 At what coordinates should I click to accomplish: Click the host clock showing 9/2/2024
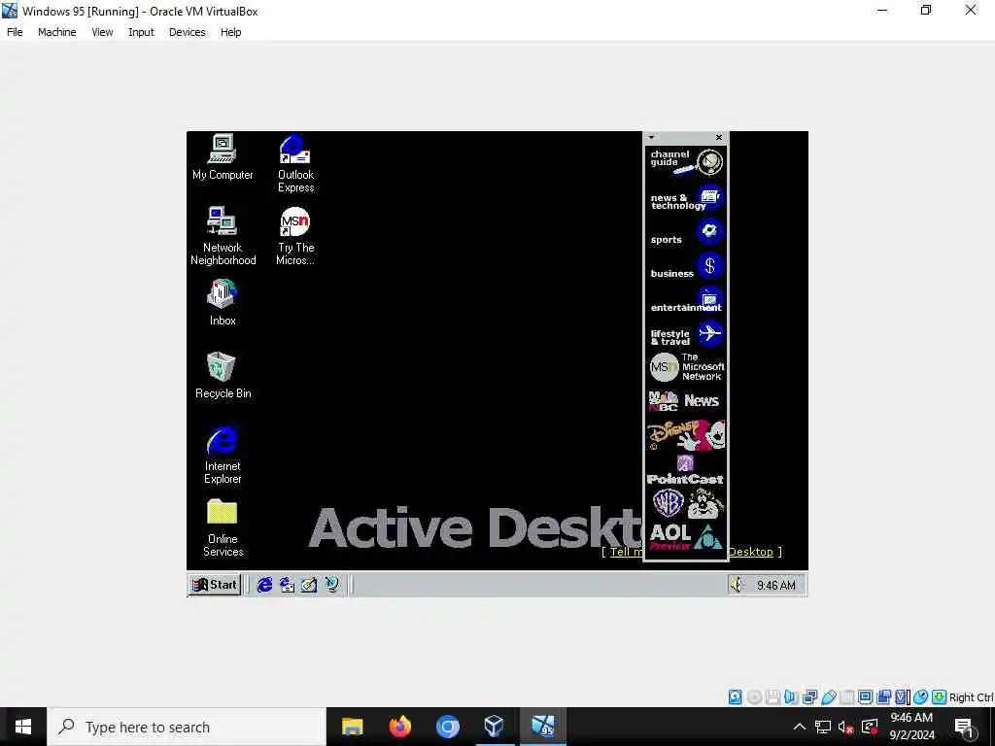[x=911, y=727]
